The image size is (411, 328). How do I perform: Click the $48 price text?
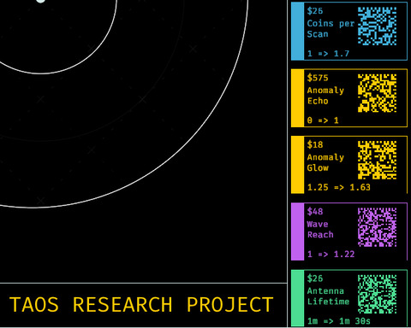[315, 212]
